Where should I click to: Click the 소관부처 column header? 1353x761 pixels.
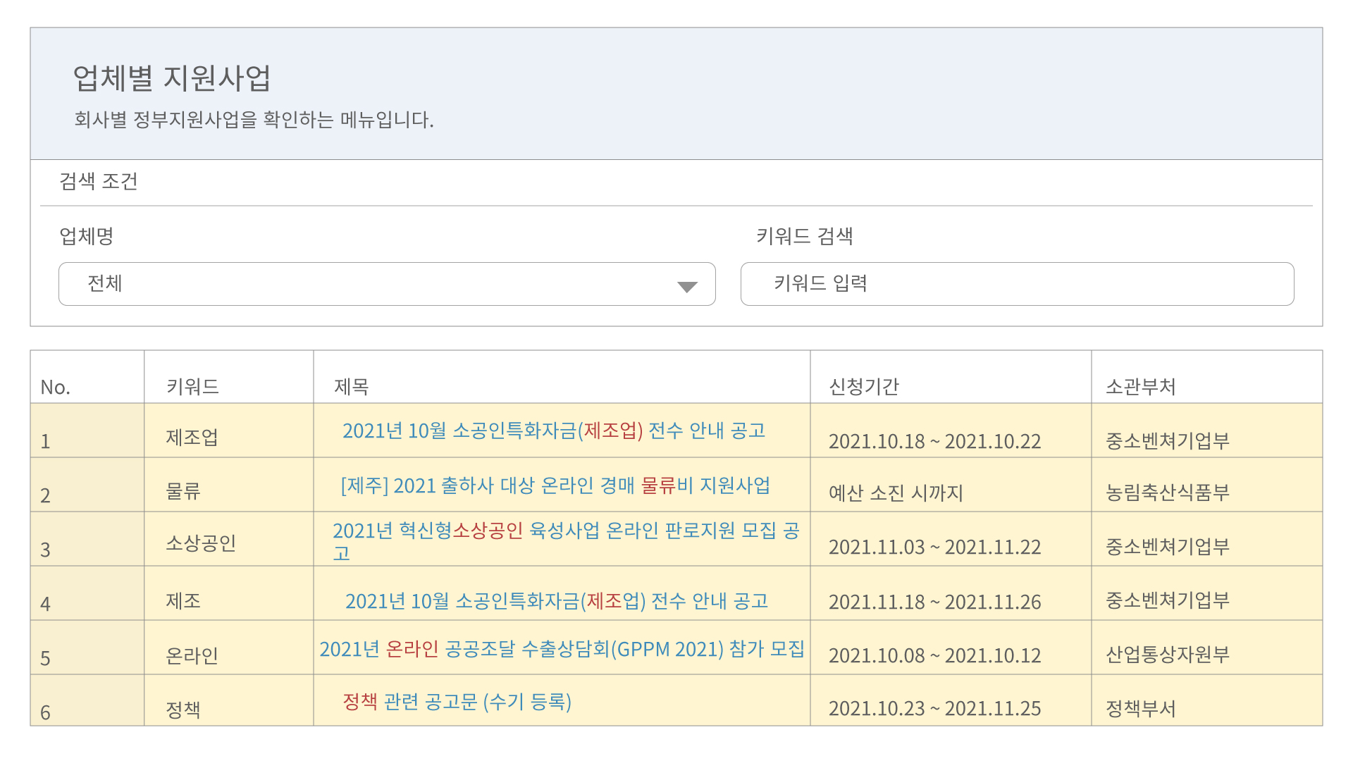[x=1140, y=386]
